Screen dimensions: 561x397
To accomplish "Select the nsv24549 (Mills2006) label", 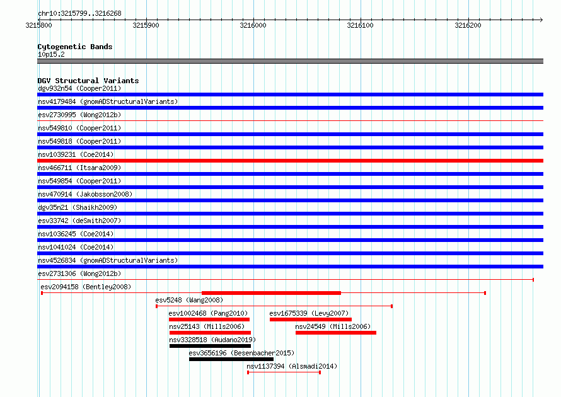I will point(333,326).
